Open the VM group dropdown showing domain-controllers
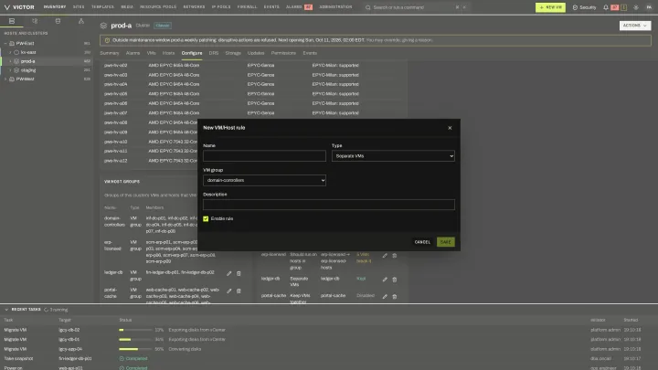The width and height of the screenshot is (658, 370). click(264, 180)
